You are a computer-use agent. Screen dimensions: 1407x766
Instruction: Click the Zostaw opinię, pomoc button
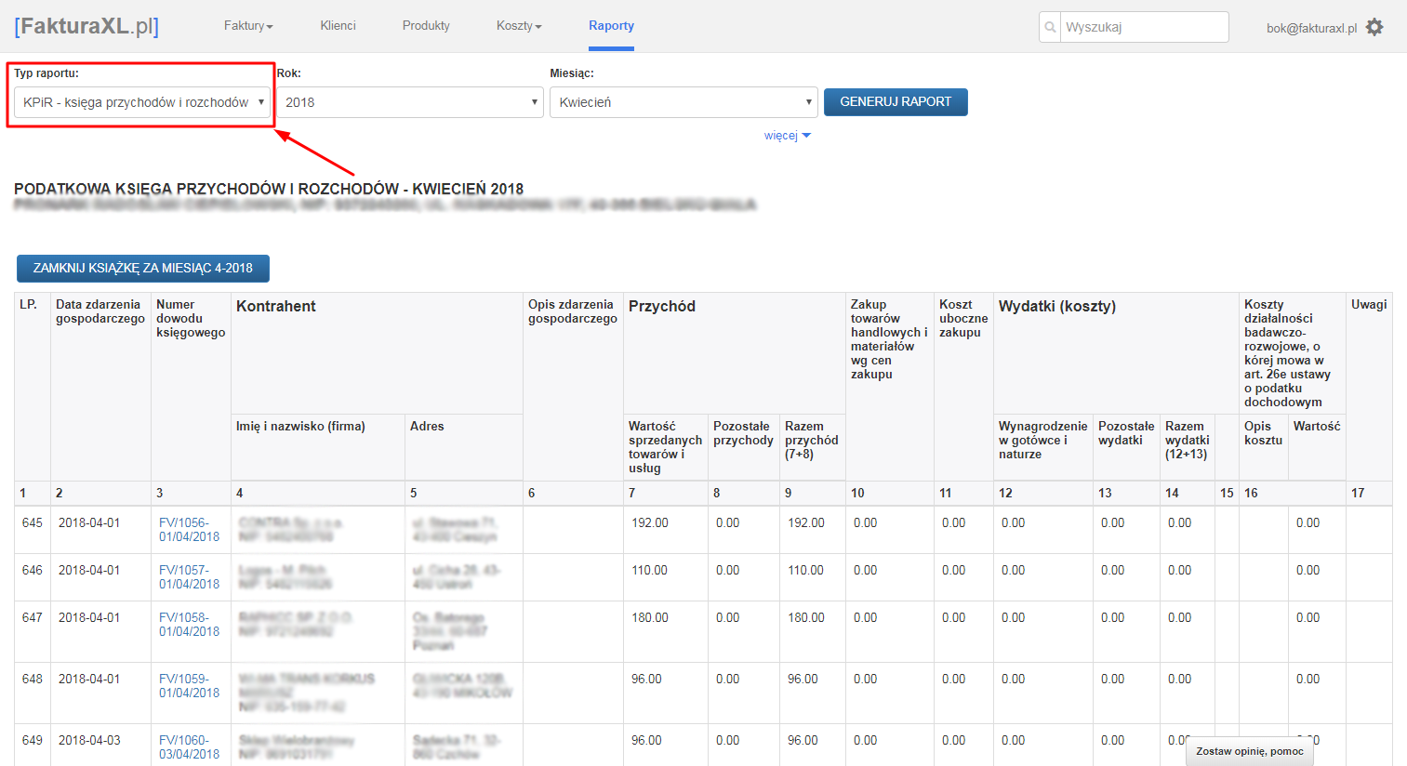point(1249,751)
